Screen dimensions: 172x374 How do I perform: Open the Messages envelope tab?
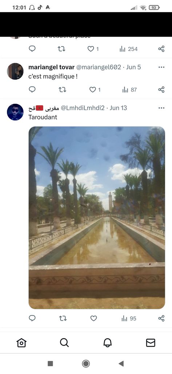pos(151,343)
